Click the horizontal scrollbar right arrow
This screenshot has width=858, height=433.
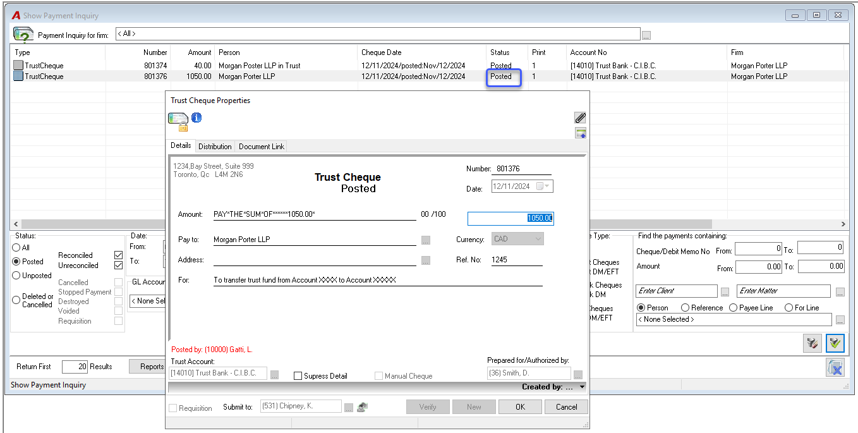click(843, 224)
